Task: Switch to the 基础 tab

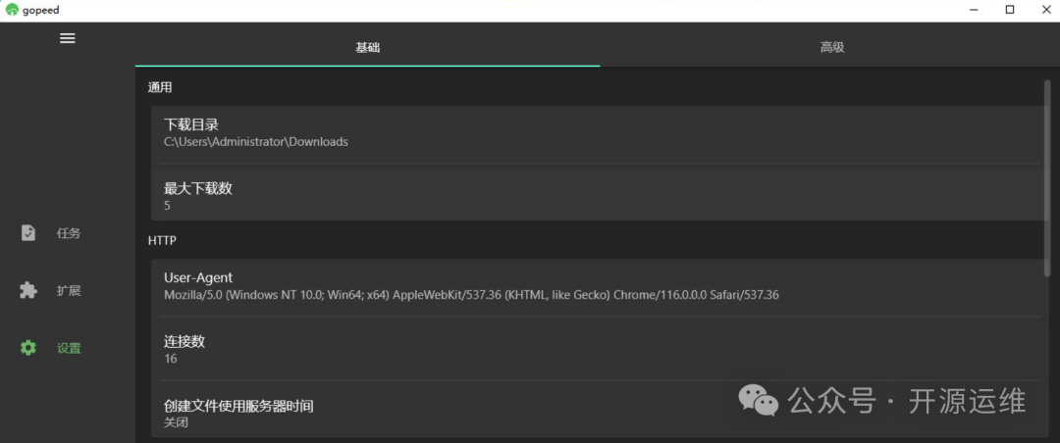Action: click(367, 47)
